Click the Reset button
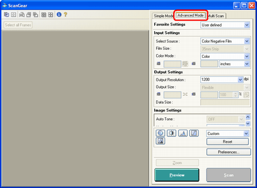 coord(228,141)
